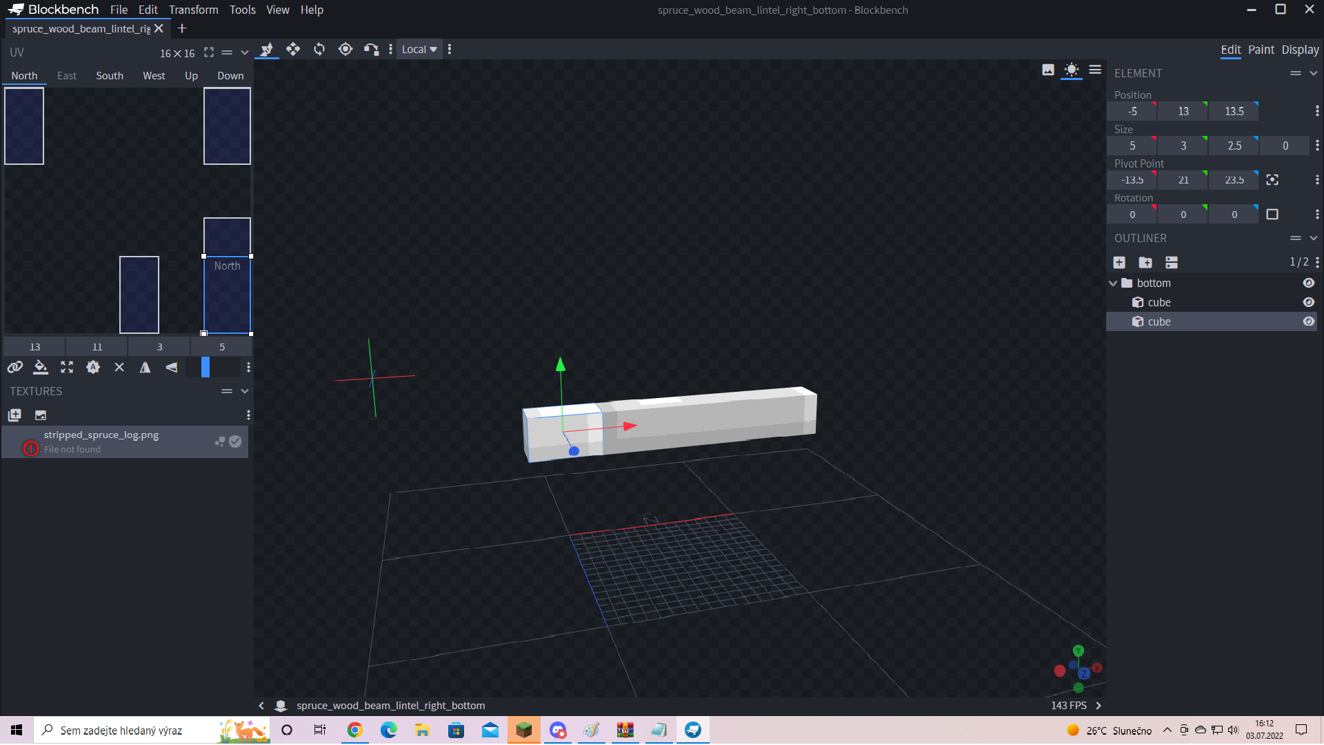Click the UV fullscreen expand icon

[209, 52]
